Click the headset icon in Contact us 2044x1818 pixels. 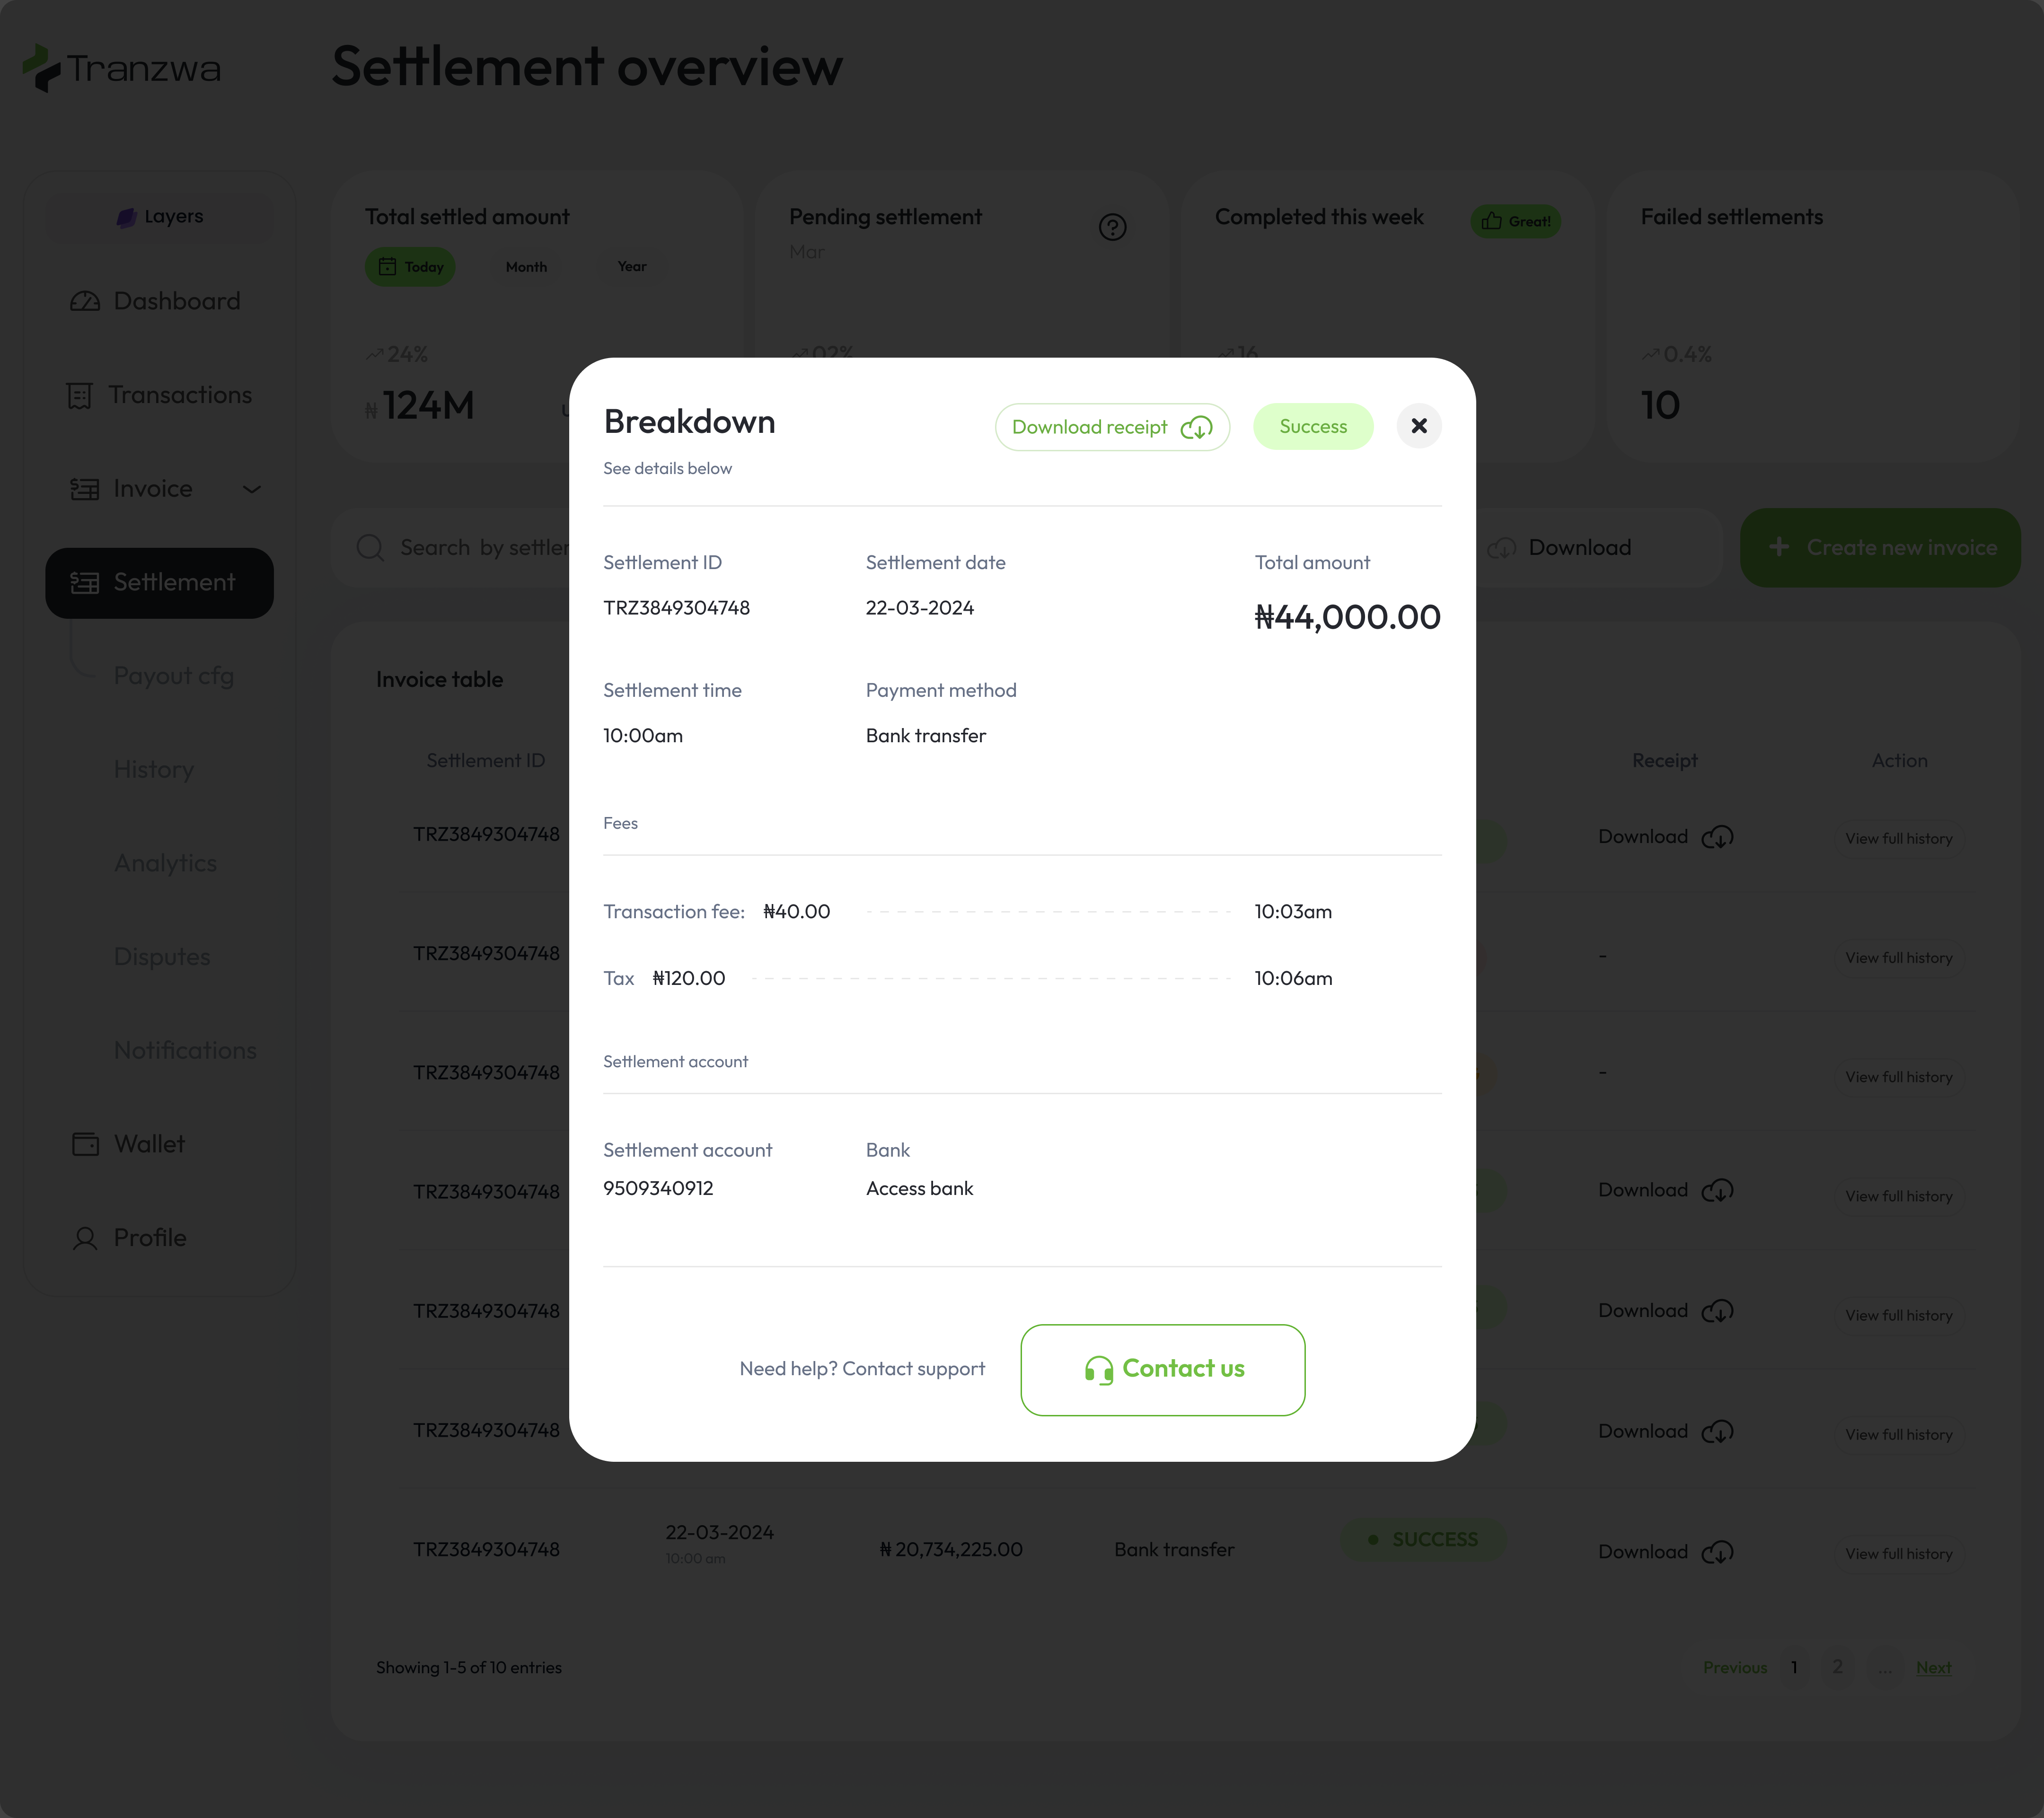click(1099, 1370)
